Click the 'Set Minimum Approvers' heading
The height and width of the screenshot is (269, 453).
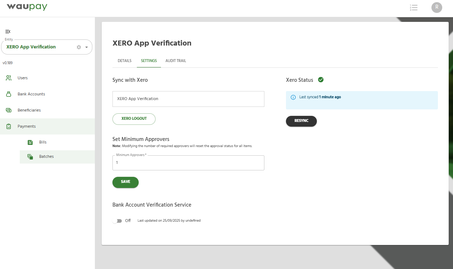point(141,139)
